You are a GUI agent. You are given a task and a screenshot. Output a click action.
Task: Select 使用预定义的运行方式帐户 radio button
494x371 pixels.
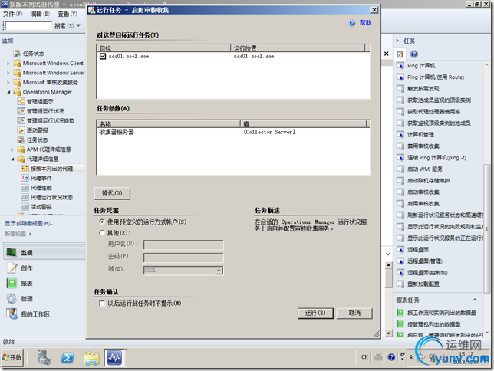point(102,222)
